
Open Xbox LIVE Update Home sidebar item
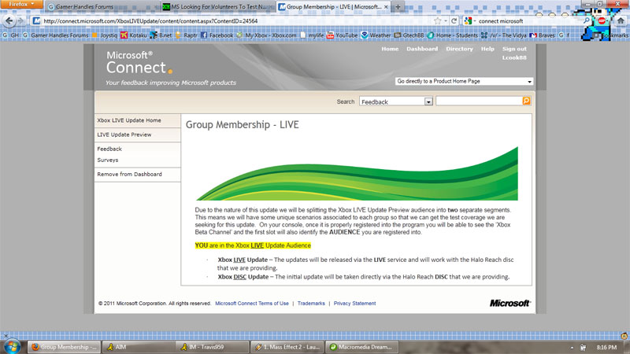tap(137, 120)
